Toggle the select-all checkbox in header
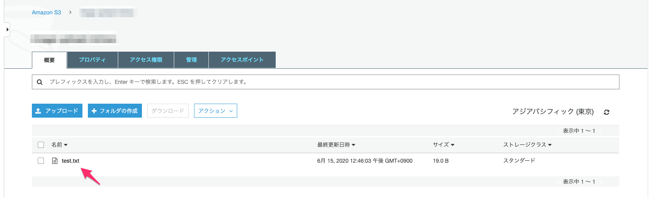 click(x=41, y=145)
